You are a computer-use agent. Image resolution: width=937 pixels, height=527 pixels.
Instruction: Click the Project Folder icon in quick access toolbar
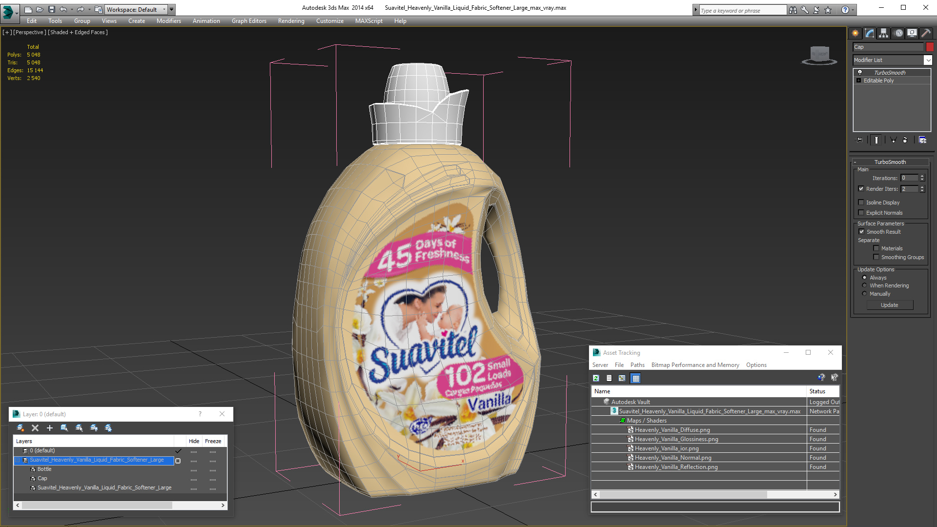[x=99, y=9]
